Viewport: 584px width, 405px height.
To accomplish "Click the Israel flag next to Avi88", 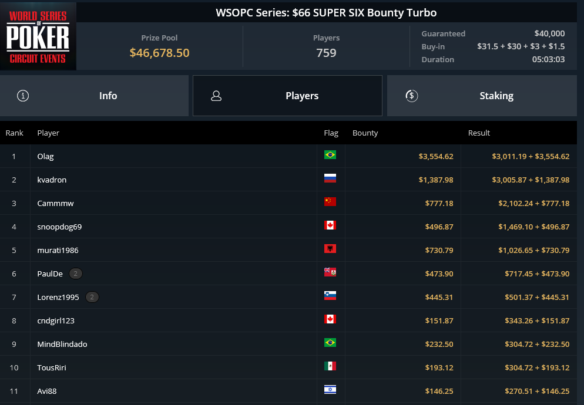I will [330, 389].
